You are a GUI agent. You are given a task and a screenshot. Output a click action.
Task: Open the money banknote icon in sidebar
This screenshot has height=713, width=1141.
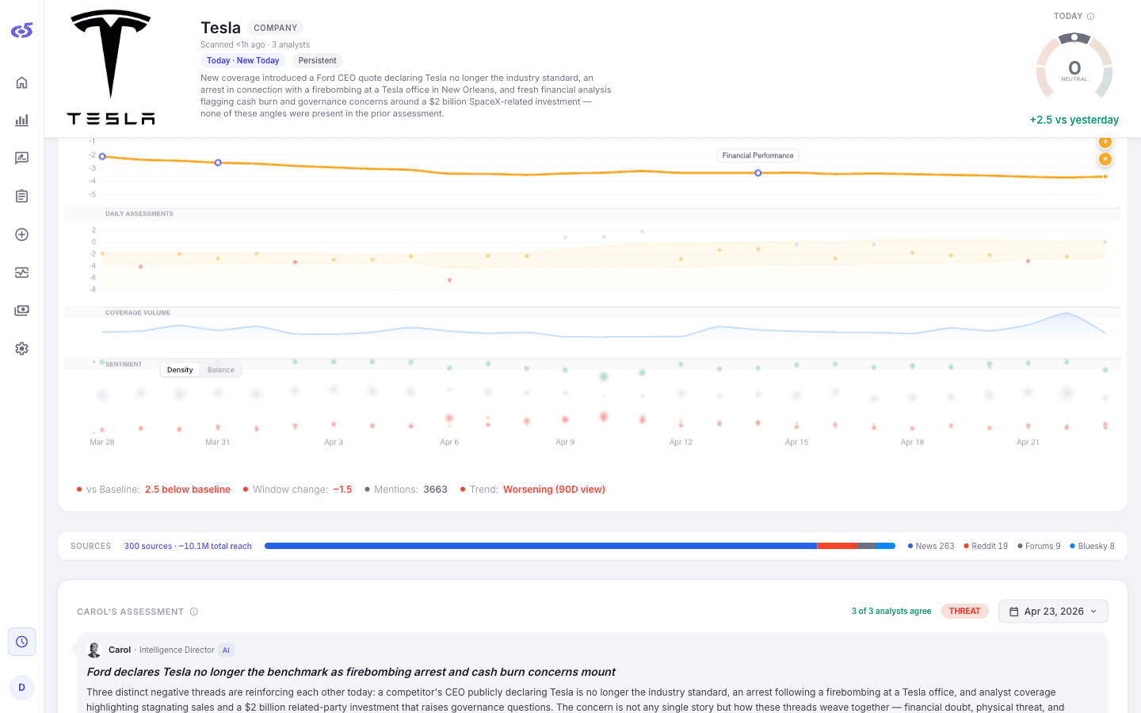(x=21, y=311)
